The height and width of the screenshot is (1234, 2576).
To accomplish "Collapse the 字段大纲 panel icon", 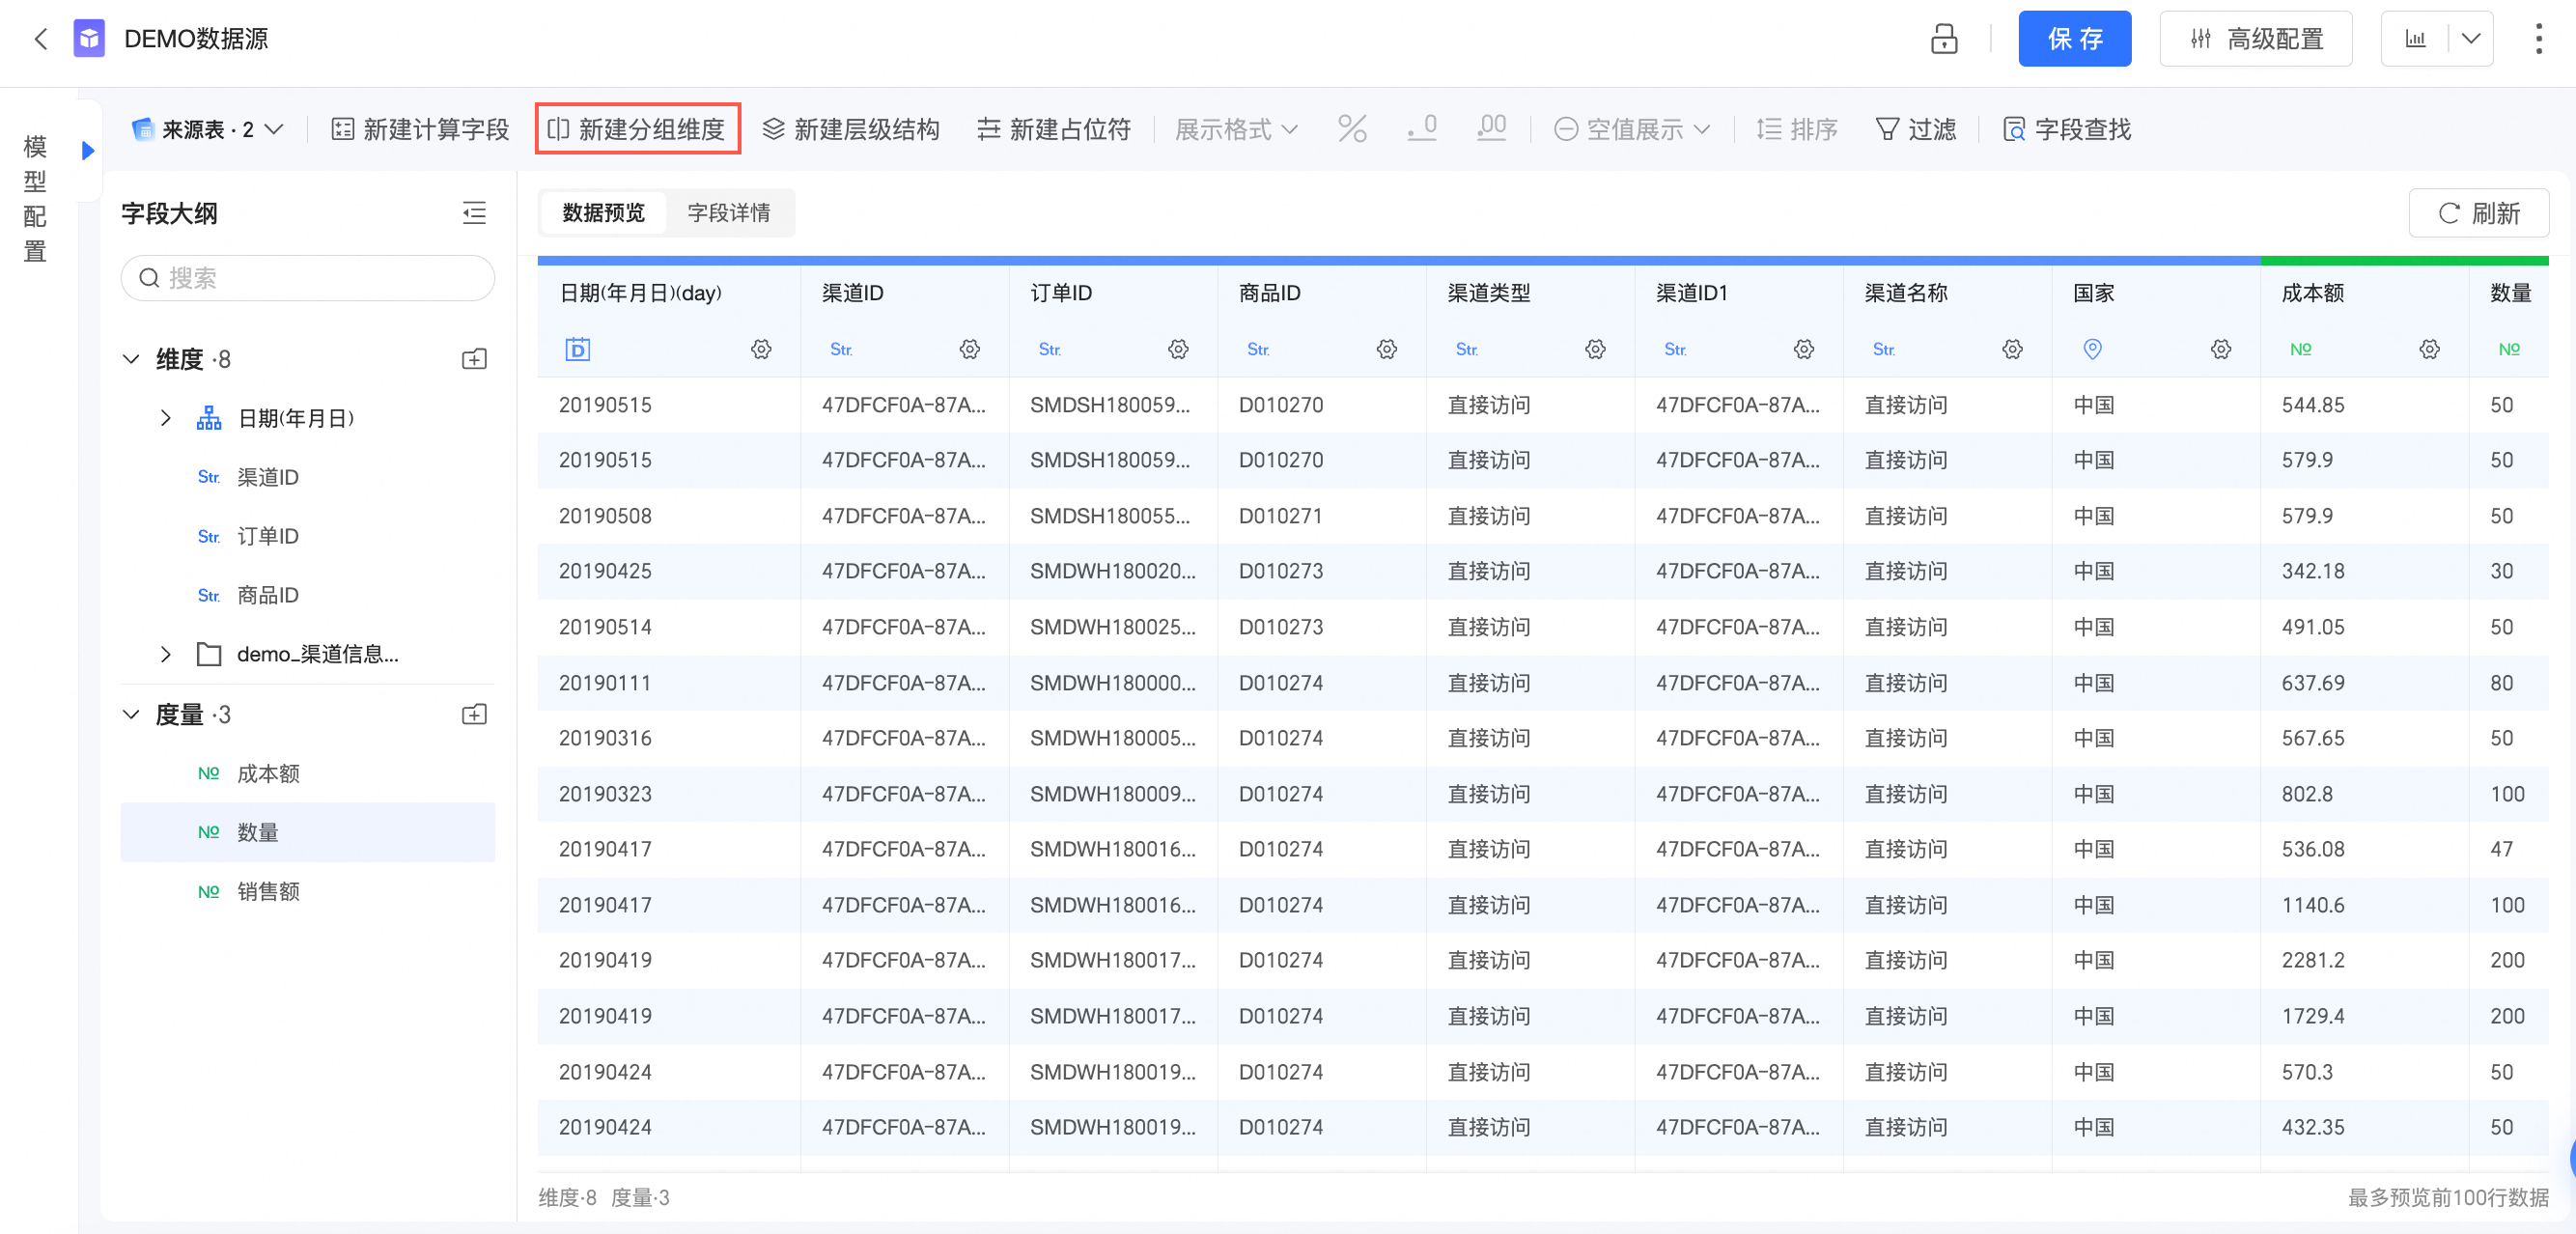I will 474,213.
